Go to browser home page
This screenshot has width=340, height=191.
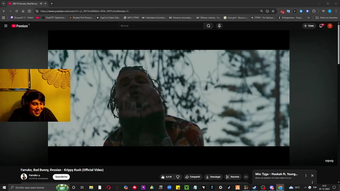23,11
